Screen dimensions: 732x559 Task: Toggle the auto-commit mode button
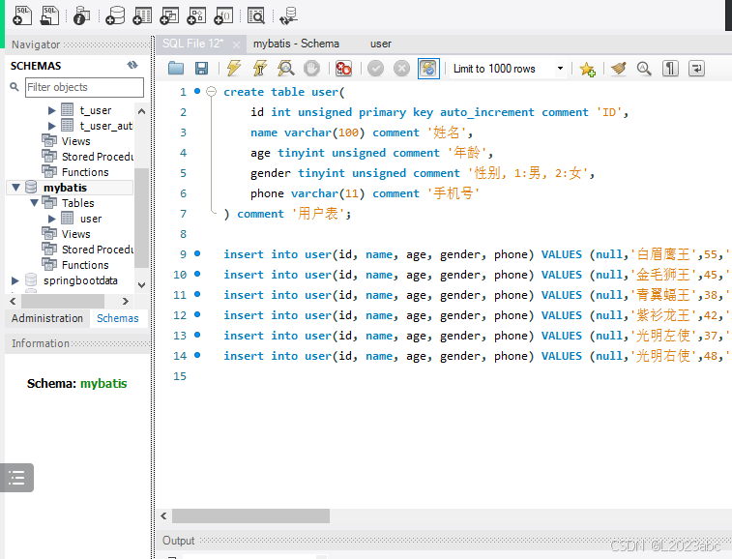428,69
